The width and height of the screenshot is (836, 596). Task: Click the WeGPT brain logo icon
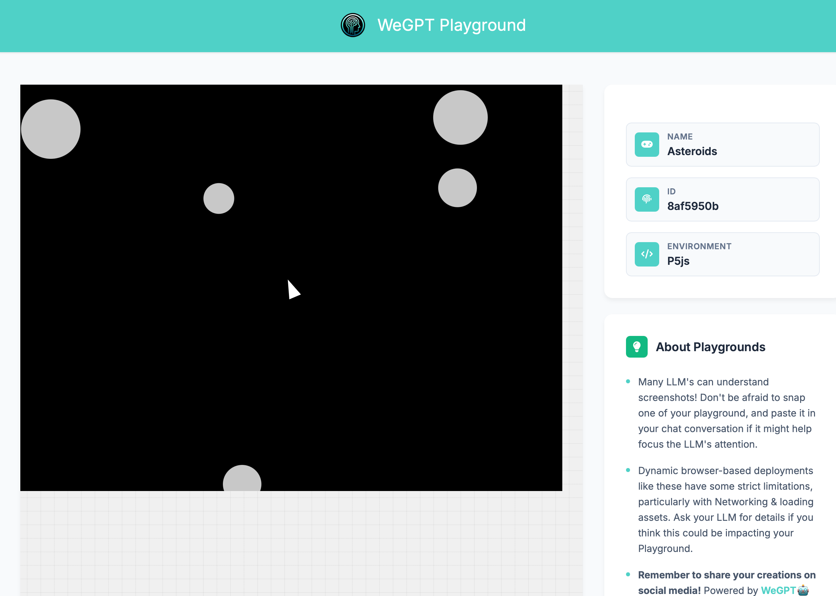tap(353, 25)
